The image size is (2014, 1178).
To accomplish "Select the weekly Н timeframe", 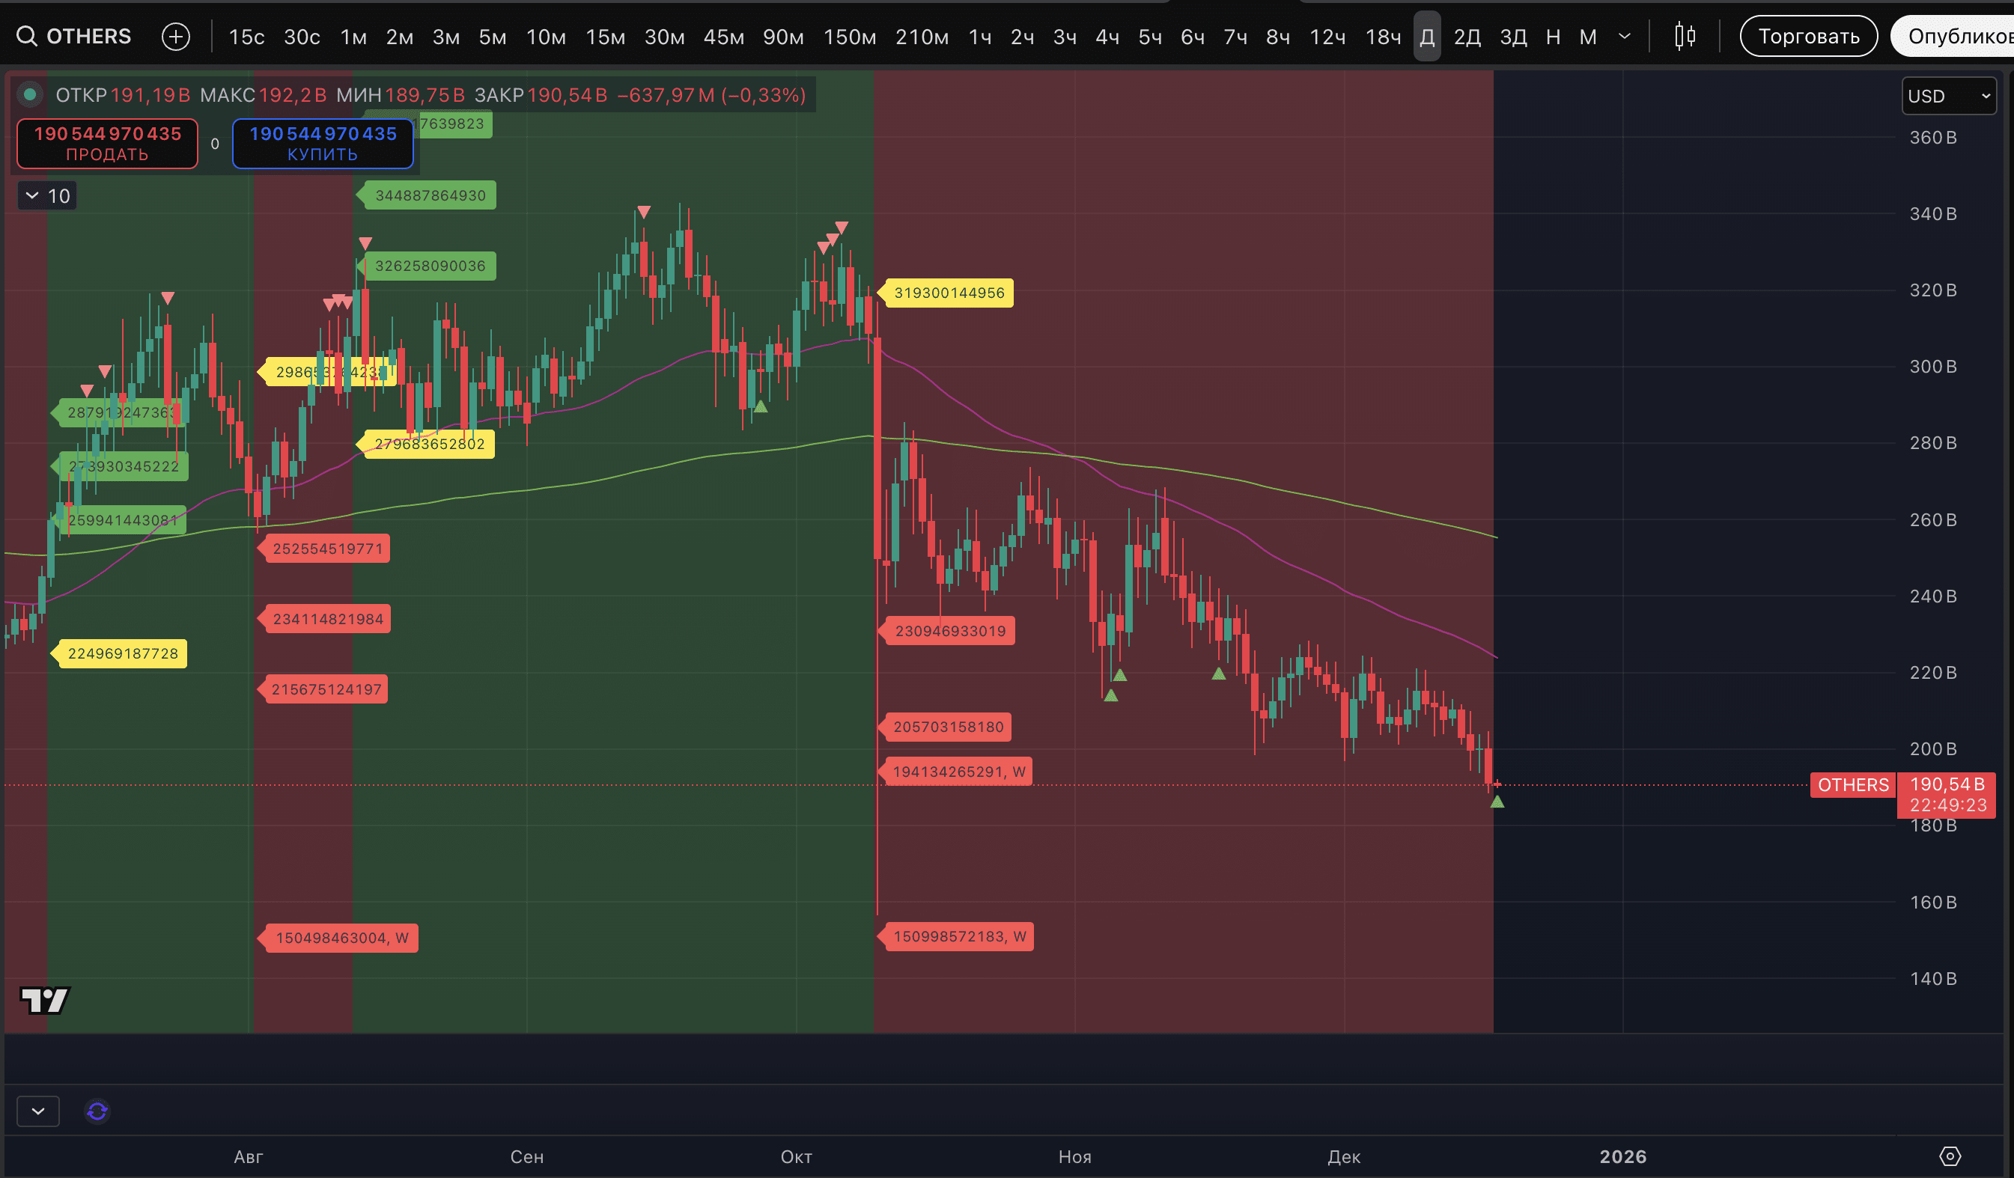I will 1553,37.
